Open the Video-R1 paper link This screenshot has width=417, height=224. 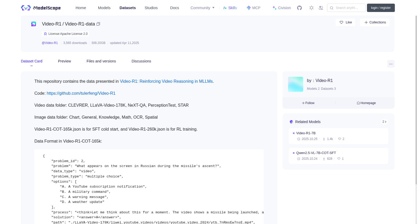point(166,81)
